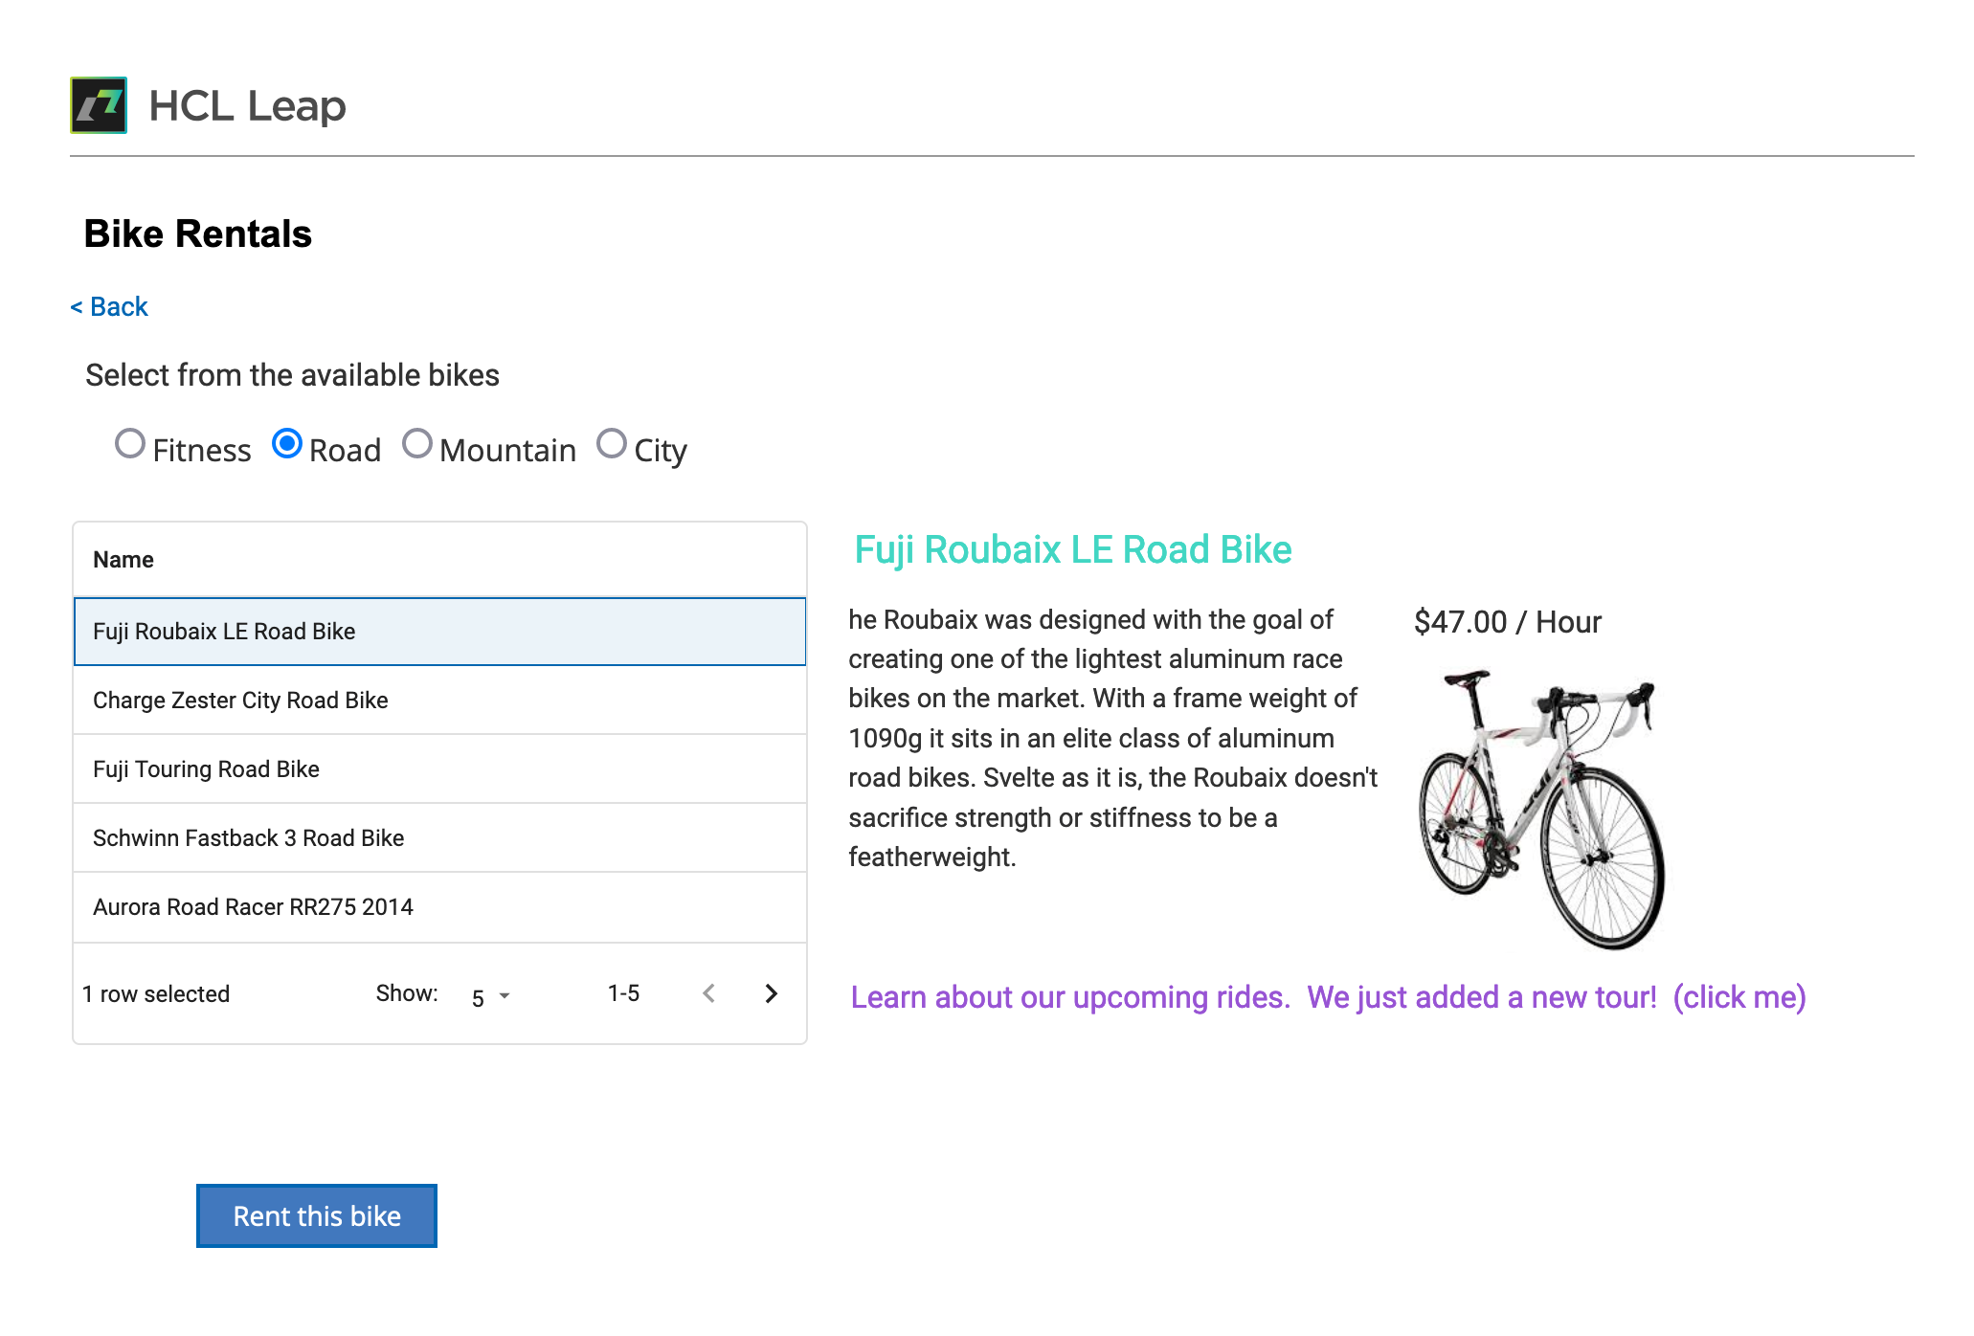
Task: Select the Fitness bike type
Action: 130,444
